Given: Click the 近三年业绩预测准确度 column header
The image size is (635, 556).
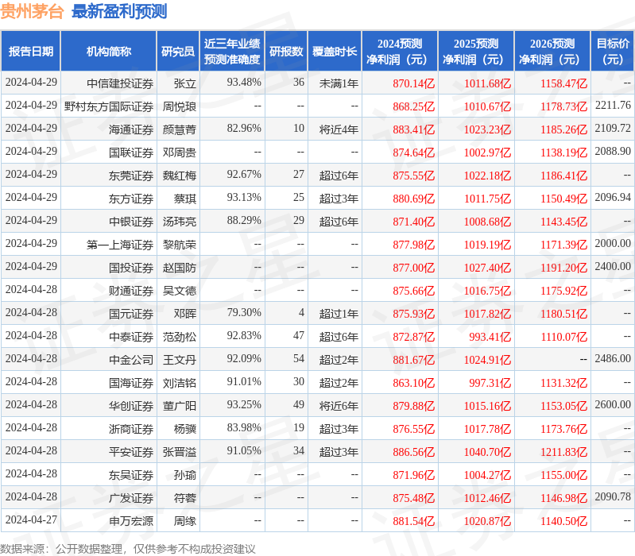Looking at the screenshot, I should point(232,52).
